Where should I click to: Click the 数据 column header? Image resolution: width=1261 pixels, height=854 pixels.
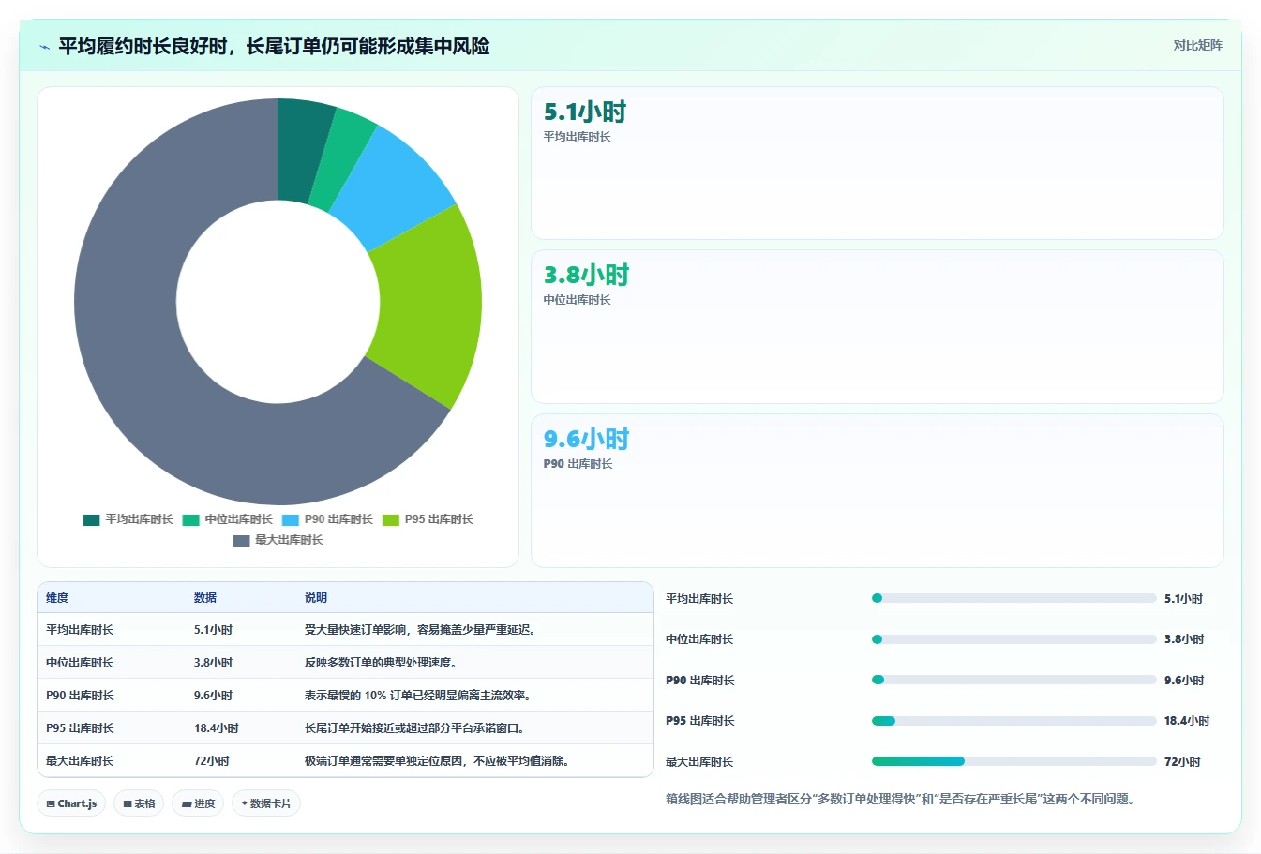click(x=205, y=598)
